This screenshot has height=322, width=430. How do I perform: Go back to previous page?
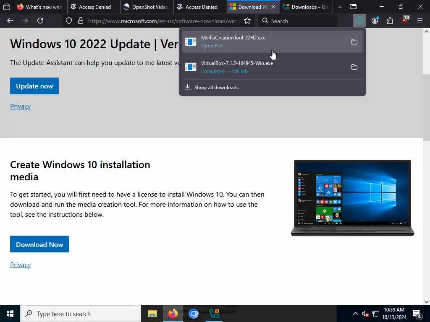coord(10,21)
